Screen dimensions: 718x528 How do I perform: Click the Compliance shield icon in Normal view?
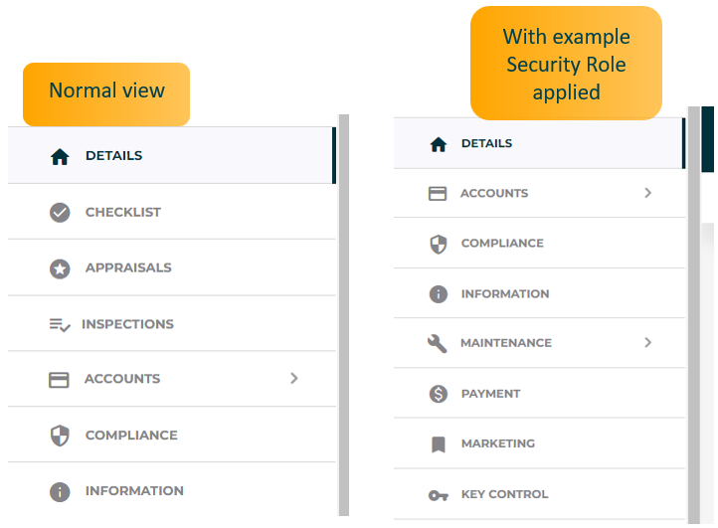click(x=60, y=436)
